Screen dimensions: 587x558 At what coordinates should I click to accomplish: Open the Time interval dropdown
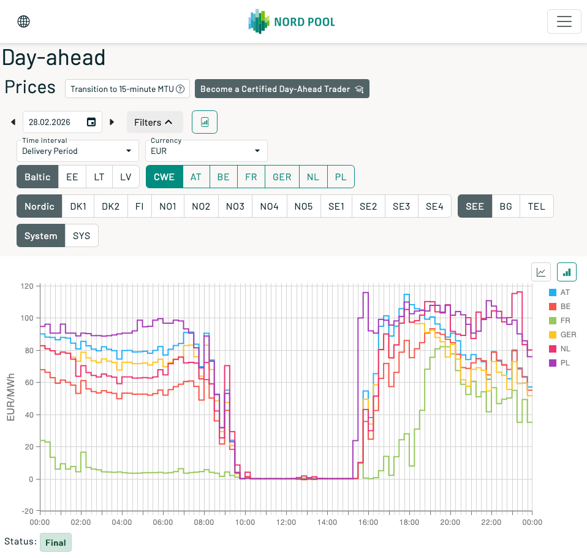[x=78, y=150]
